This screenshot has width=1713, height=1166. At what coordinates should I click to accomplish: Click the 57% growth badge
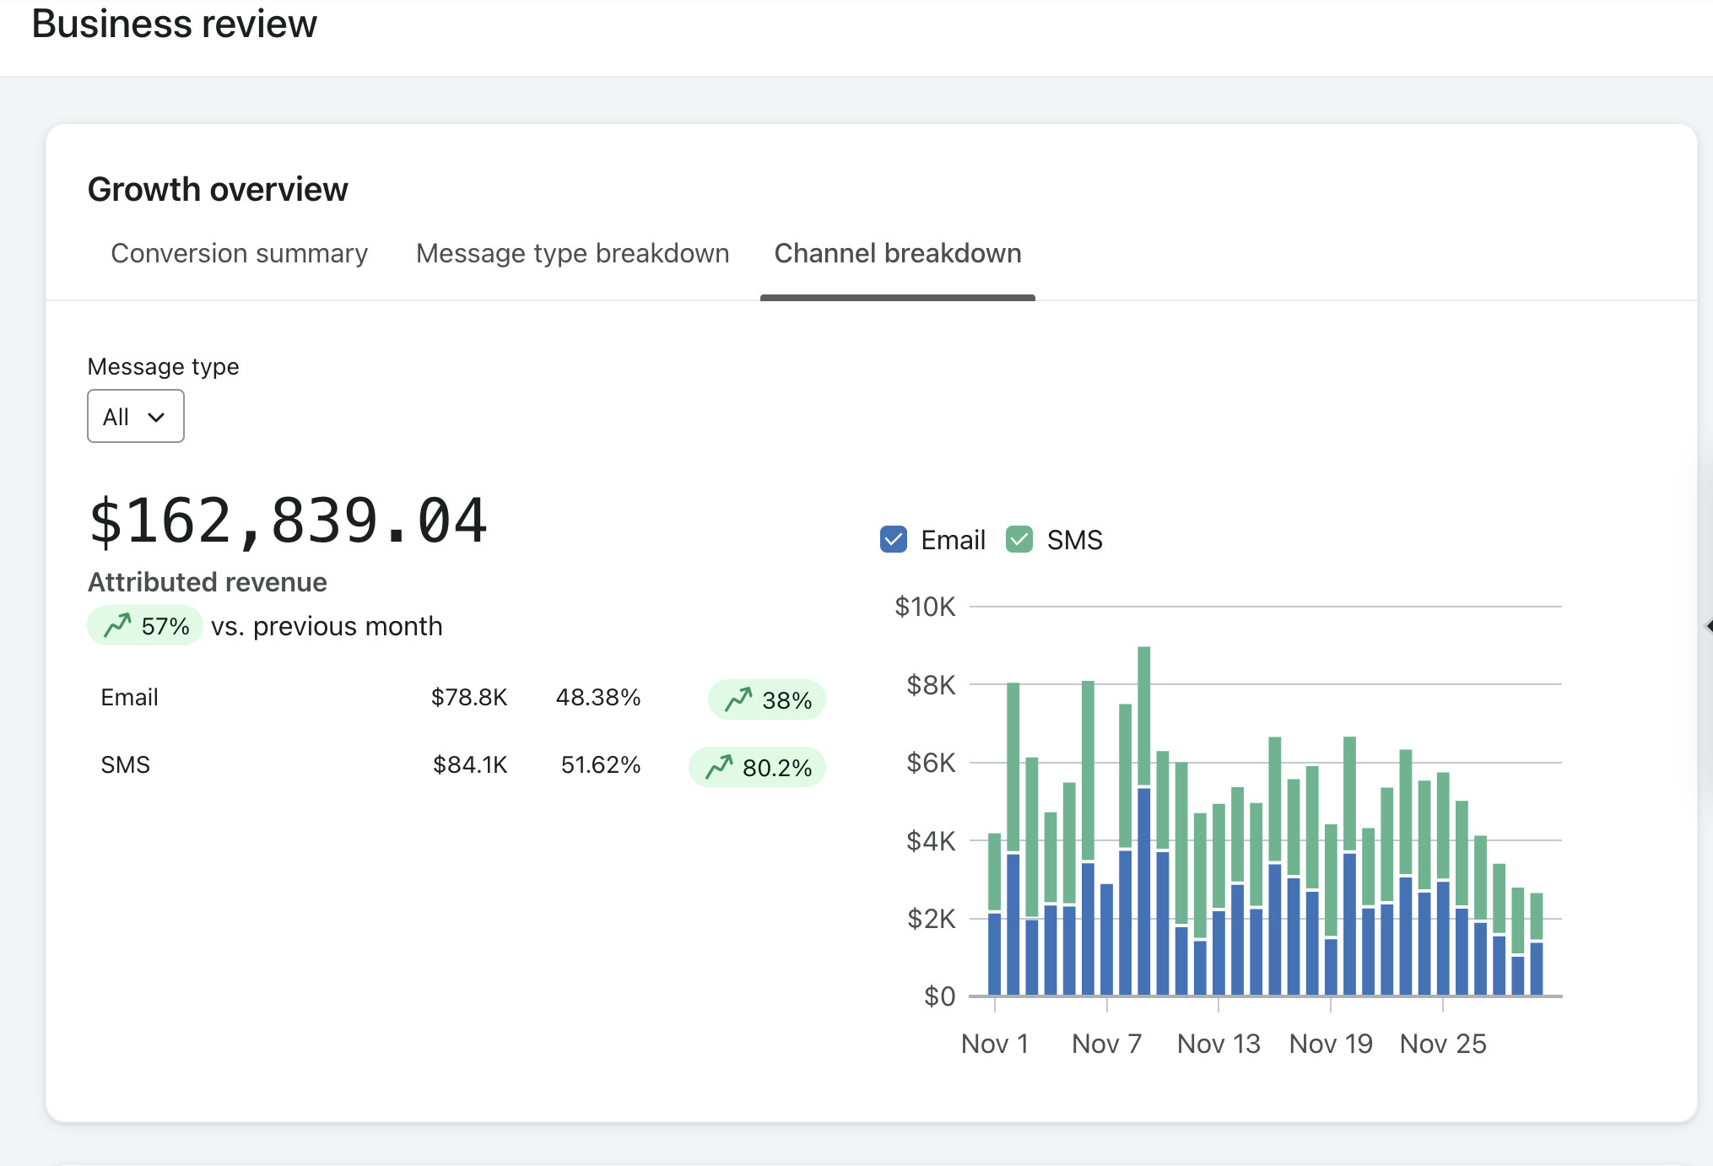point(145,625)
